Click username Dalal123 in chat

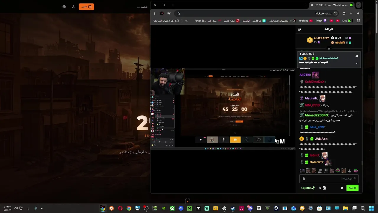click(x=316, y=162)
